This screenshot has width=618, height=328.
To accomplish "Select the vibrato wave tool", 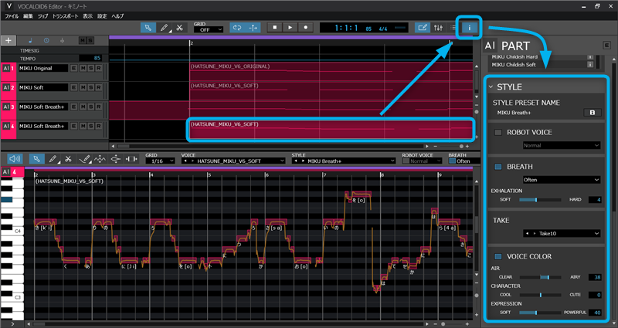I will point(100,159).
